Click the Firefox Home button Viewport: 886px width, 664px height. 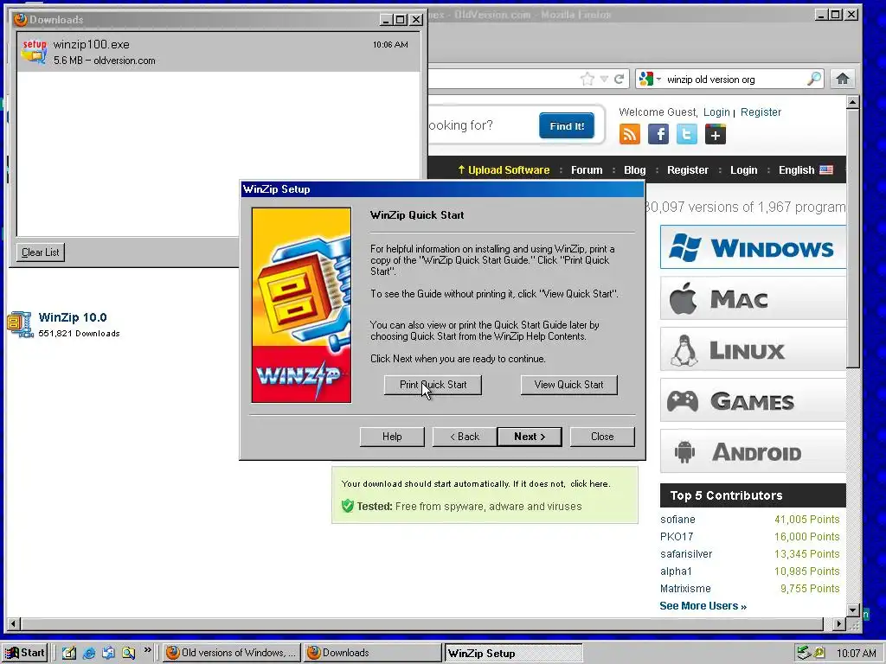point(843,79)
